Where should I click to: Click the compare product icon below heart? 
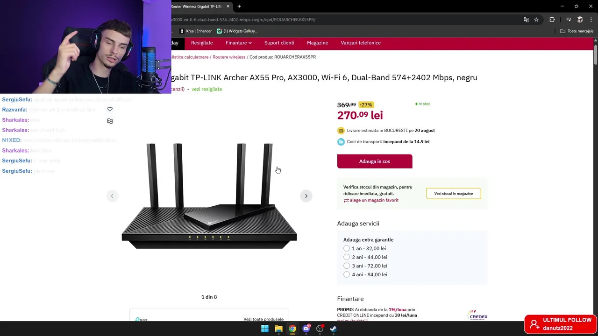[110, 121]
